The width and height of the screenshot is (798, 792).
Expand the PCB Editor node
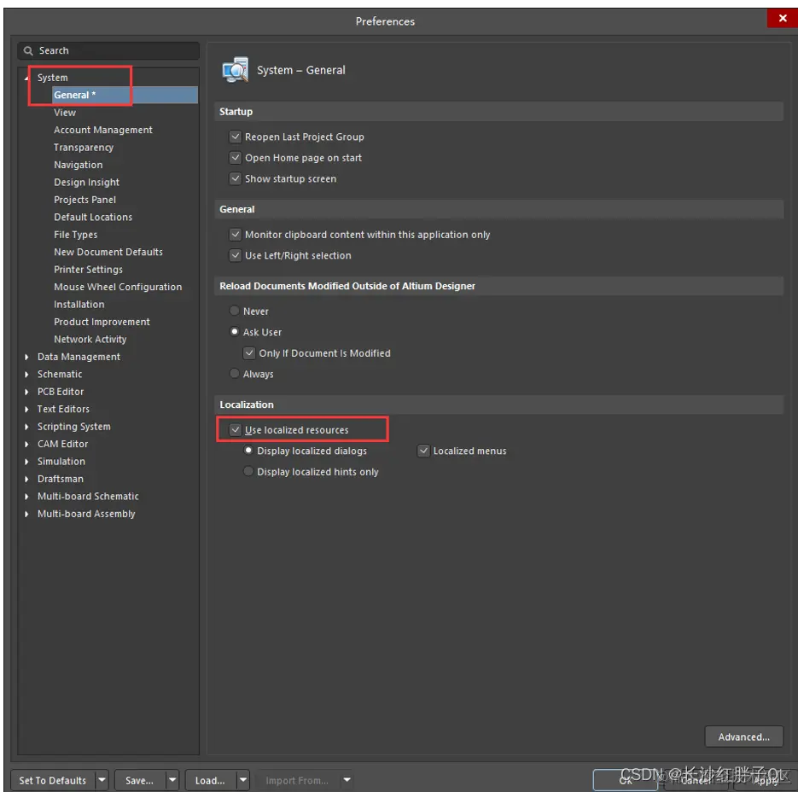(26, 392)
